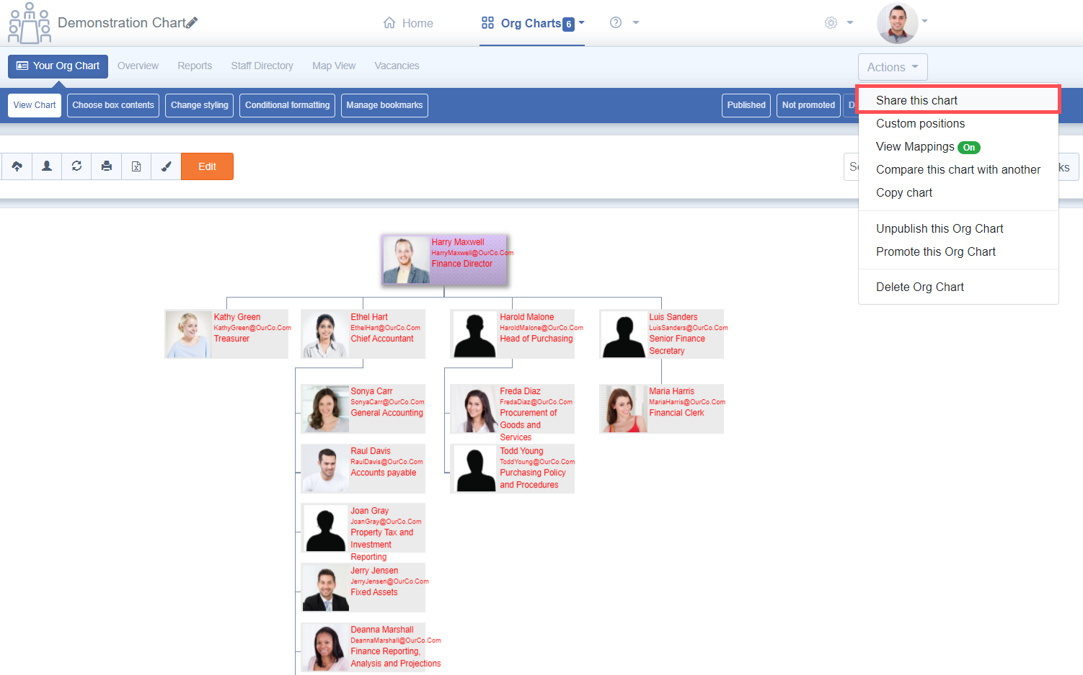This screenshot has height=675, width=1083.
Task: Click the orange Edit button
Action: (x=207, y=166)
